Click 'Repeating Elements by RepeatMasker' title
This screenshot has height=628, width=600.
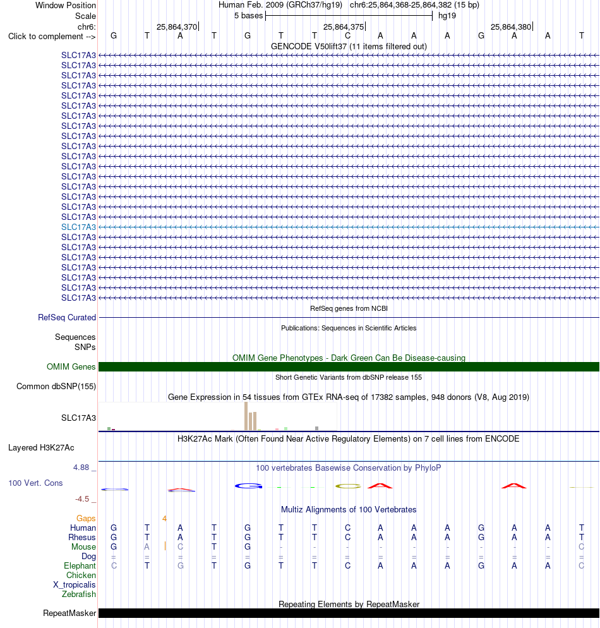(x=349, y=604)
